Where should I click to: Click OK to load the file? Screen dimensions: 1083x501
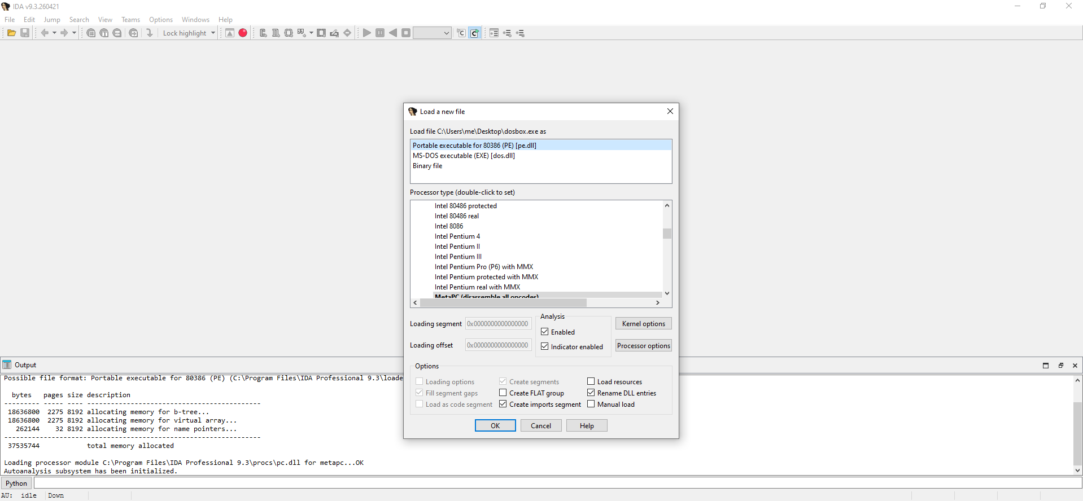click(495, 425)
